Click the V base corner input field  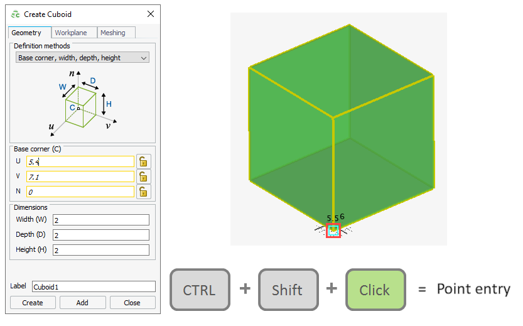pos(80,177)
